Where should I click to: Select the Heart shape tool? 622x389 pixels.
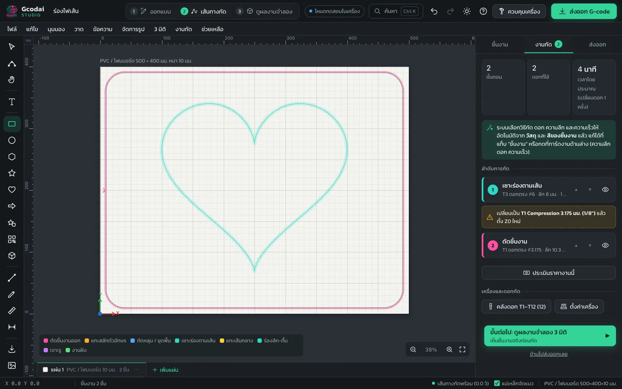12,190
